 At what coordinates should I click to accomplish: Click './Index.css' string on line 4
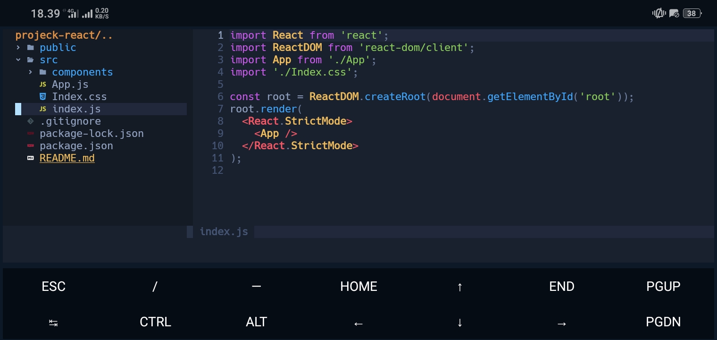[x=313, y=72]
